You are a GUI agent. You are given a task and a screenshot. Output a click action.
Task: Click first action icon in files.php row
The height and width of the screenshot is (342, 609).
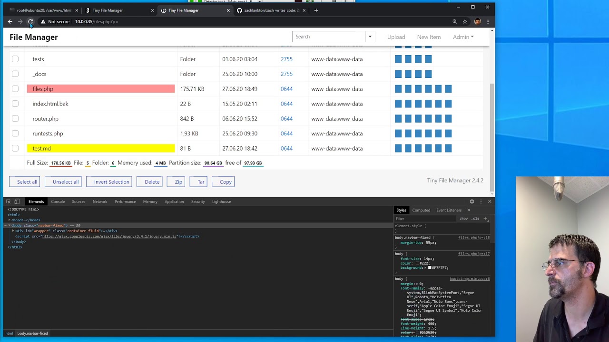pyautogui.click(x=398, y=89)
